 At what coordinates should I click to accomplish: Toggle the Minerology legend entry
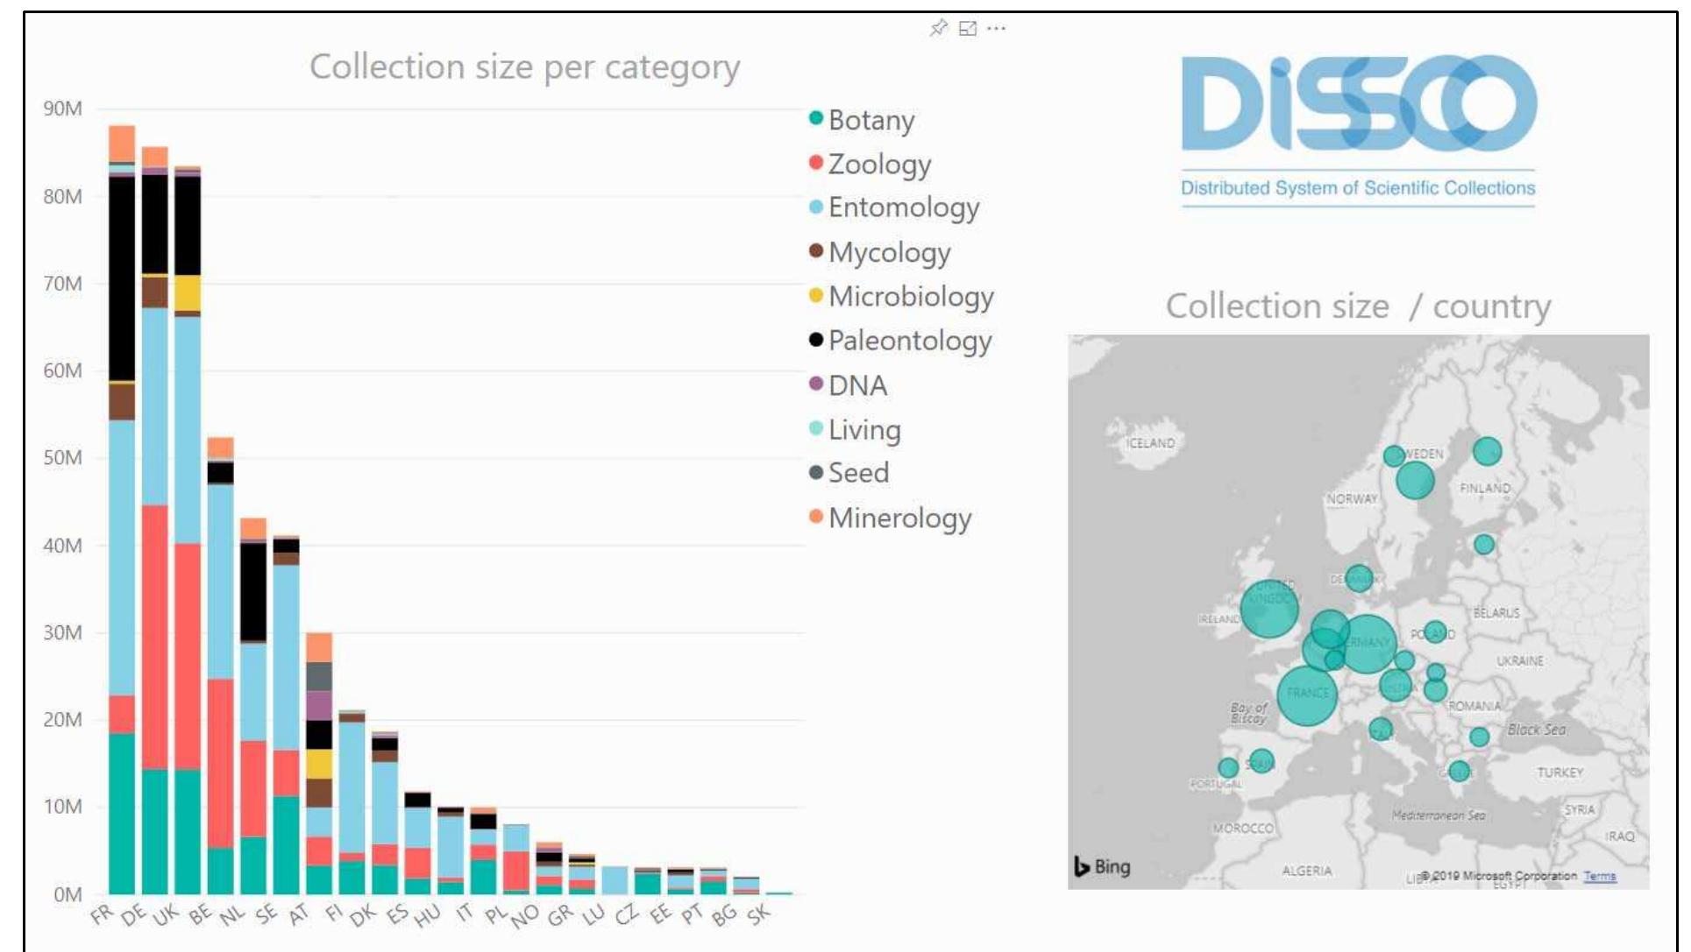tap(818, 518)
